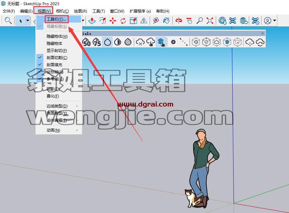The width and height of the screenshot is (289, 213).
Task: Click the dashed line tool icon
Action: tap(184, 42)
